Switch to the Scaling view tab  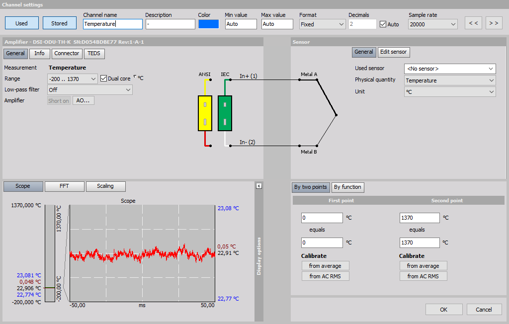point(105,186)
